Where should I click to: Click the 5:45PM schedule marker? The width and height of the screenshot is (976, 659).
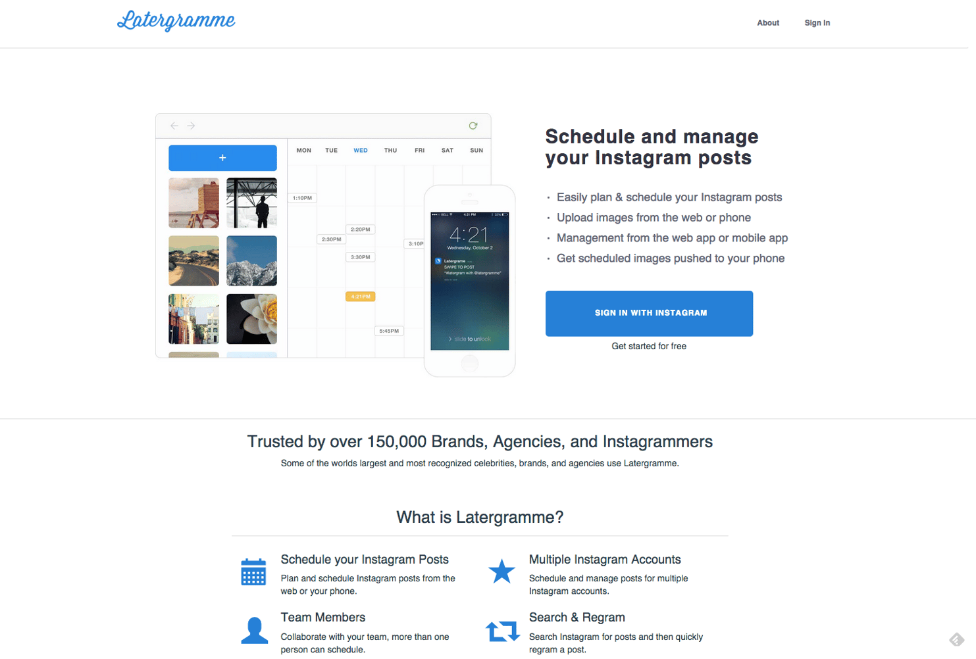point(389,331)
